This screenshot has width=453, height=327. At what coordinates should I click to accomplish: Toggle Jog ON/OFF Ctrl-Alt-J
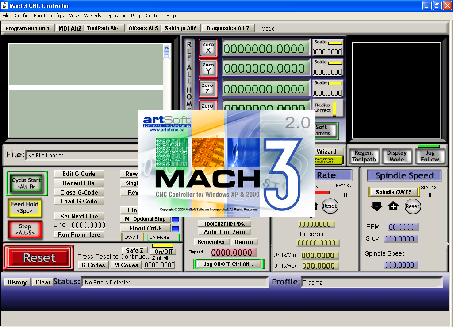click(229, 264)
